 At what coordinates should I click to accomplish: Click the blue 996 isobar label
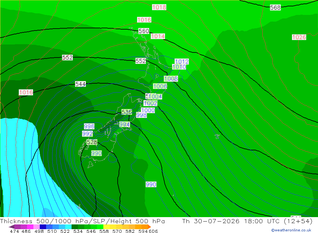[x=89, y=126]
